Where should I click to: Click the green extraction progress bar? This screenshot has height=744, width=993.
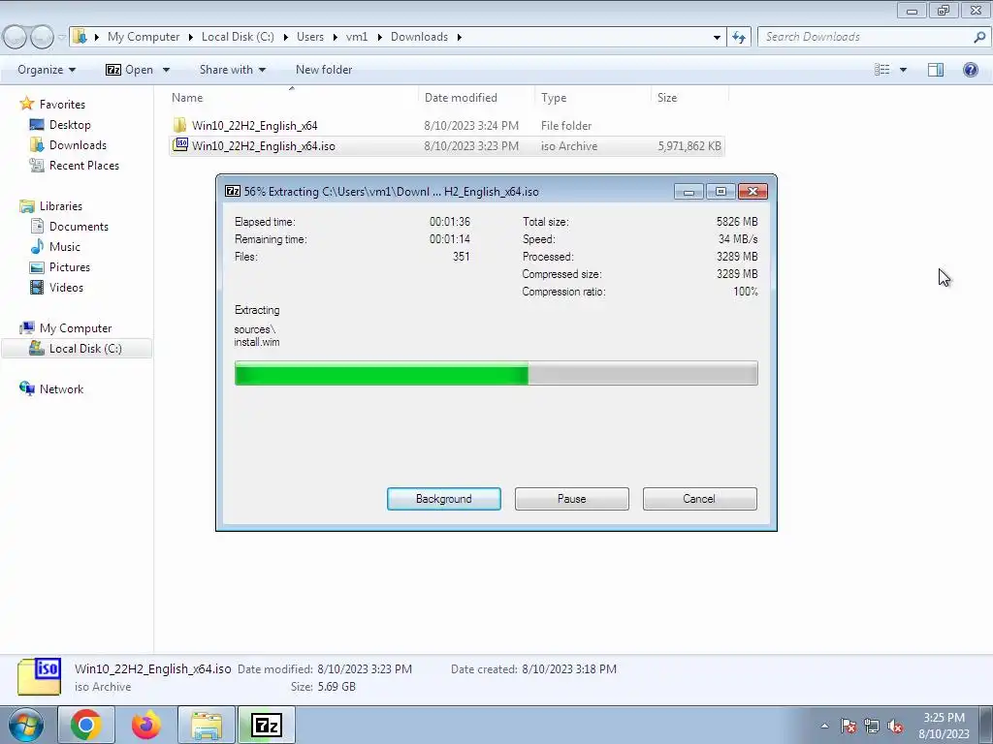click(x=496, y=373)
